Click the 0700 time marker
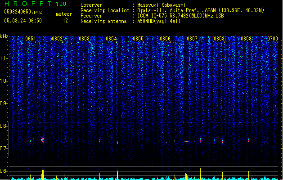Image resolution: width=283 pixels, height=180 pixels. pyautogui.click(x=273, y=39)
